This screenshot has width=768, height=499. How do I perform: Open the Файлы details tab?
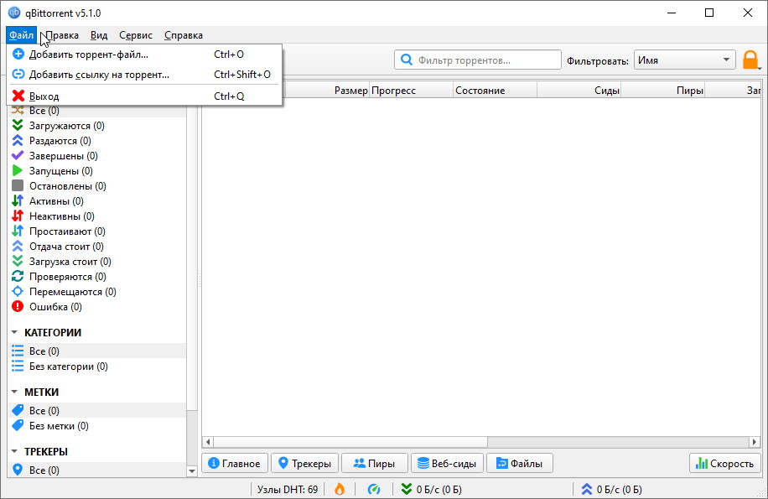pos(520,463)
